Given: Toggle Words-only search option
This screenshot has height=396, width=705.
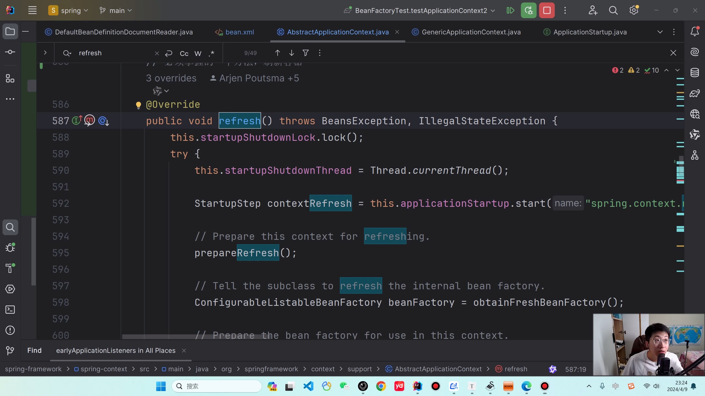Looking at the screenshot, I should 198,53.
